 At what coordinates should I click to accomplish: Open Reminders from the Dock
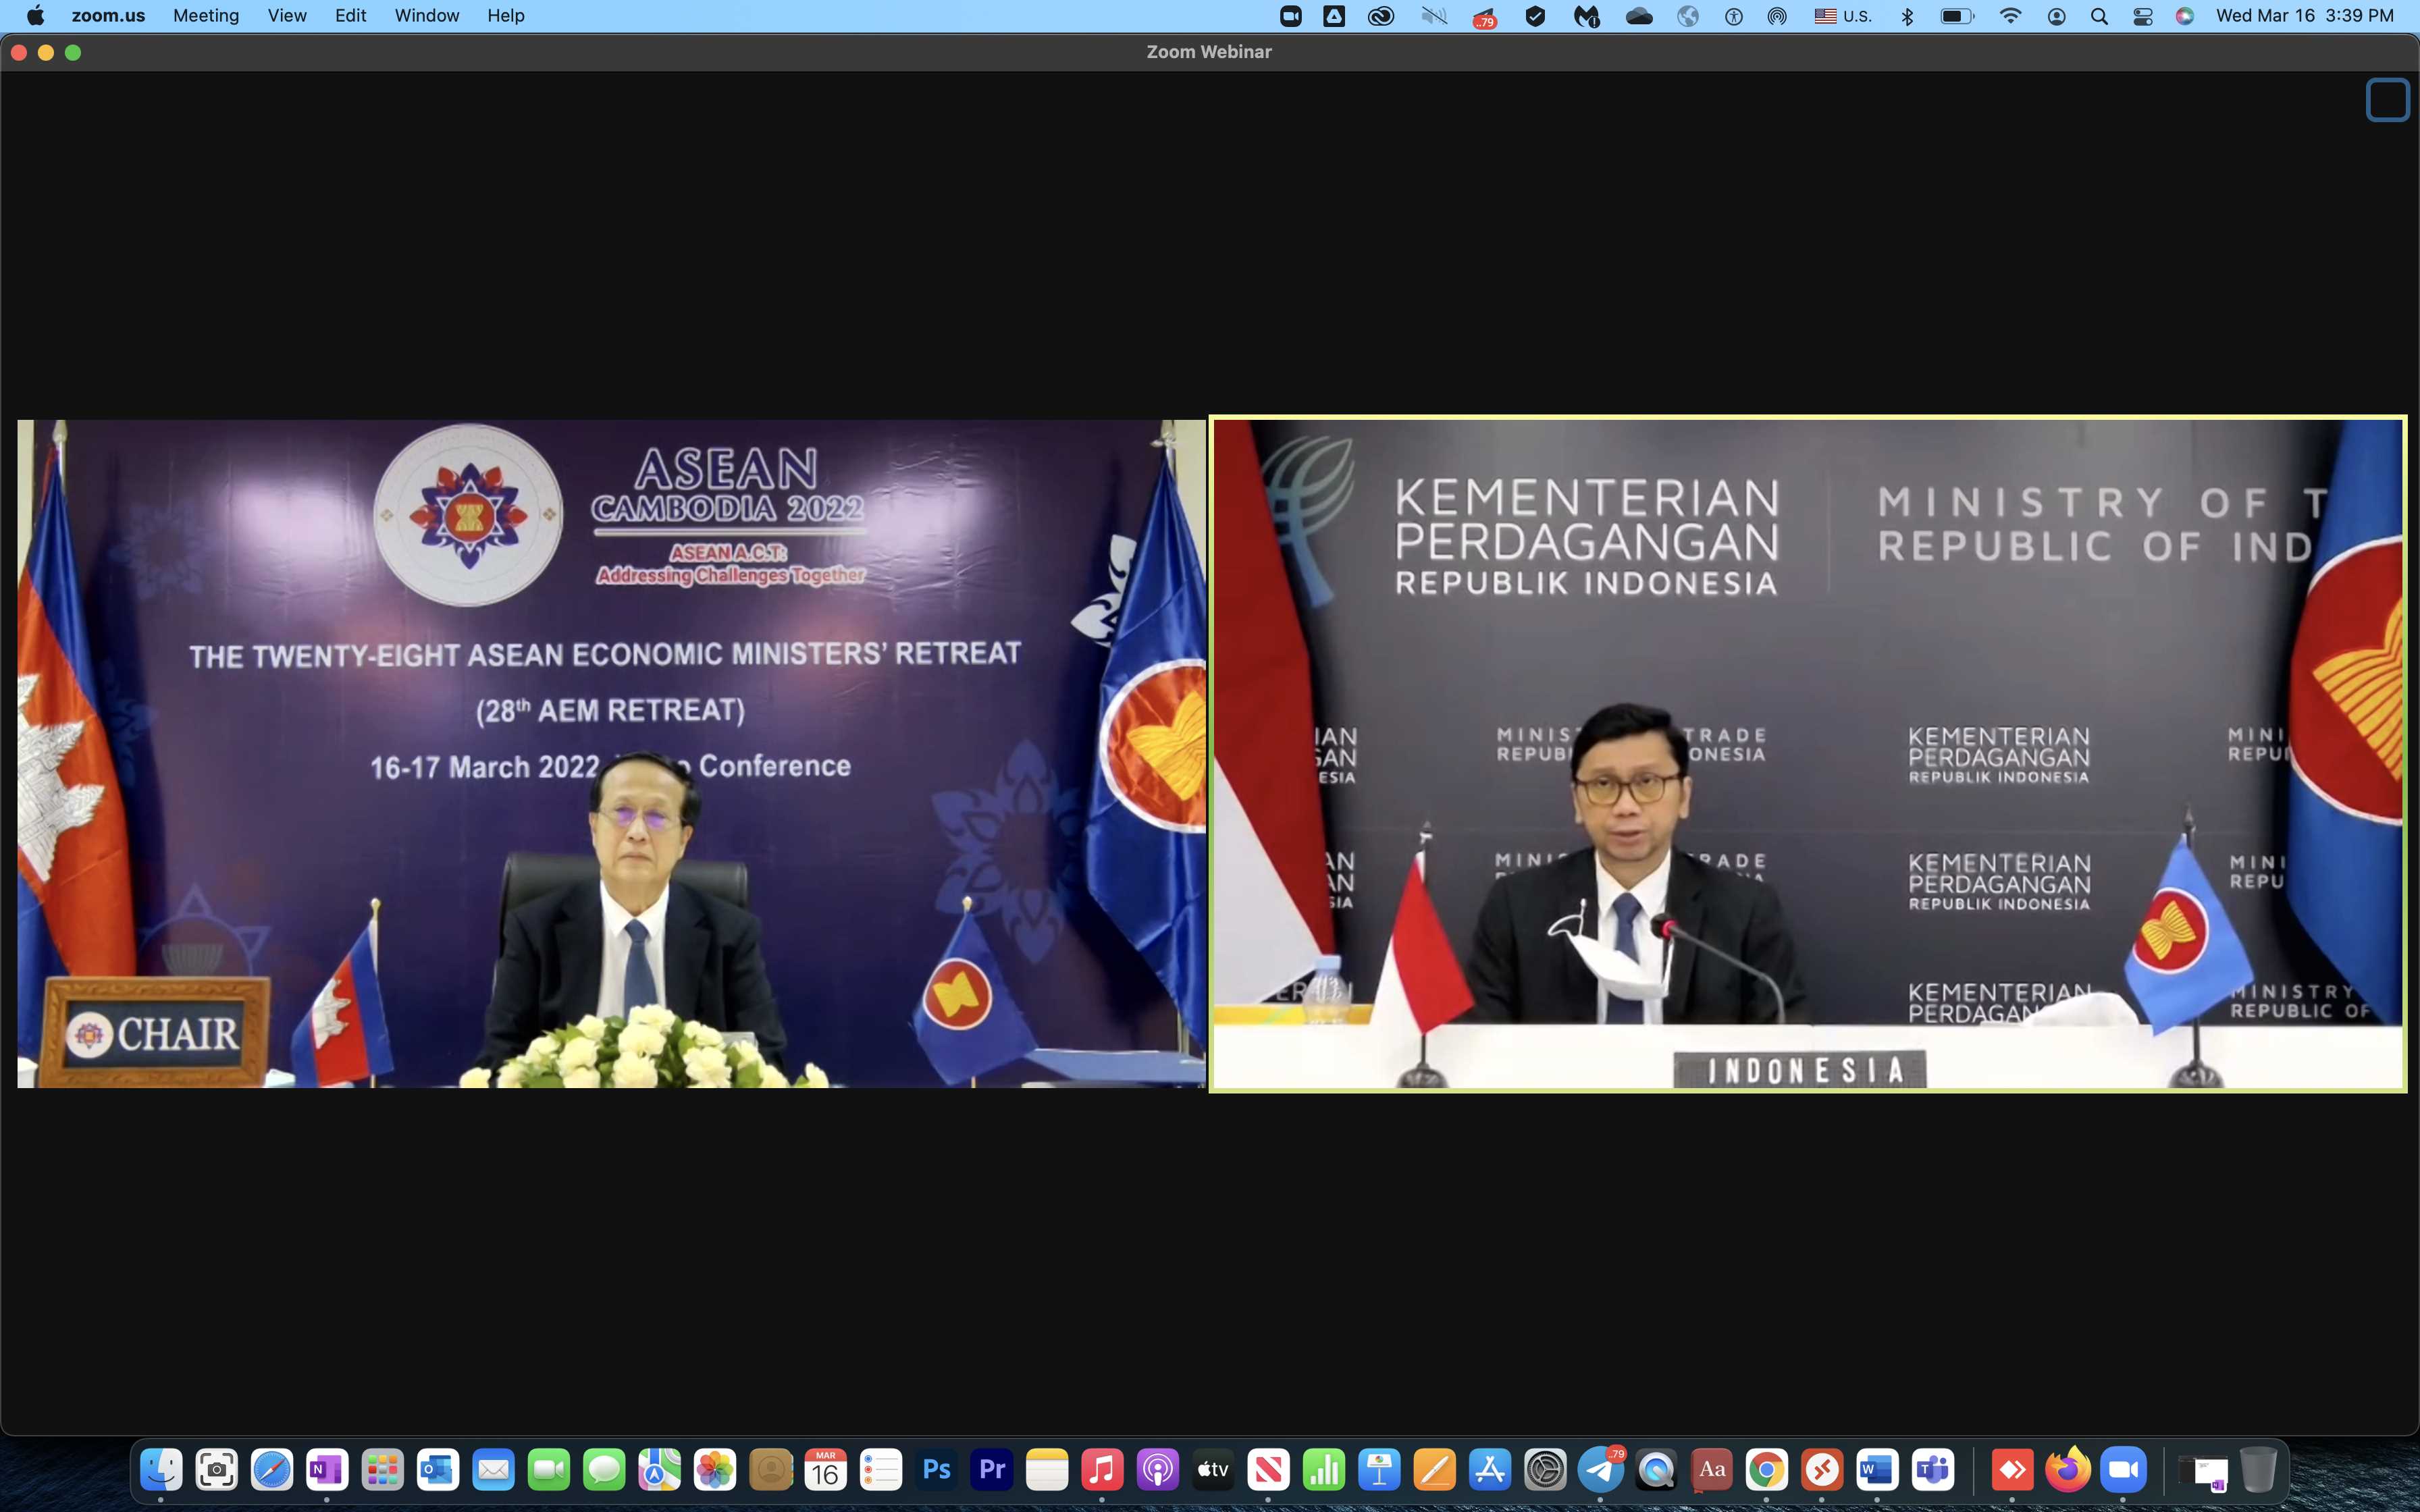click(881, 1469)
